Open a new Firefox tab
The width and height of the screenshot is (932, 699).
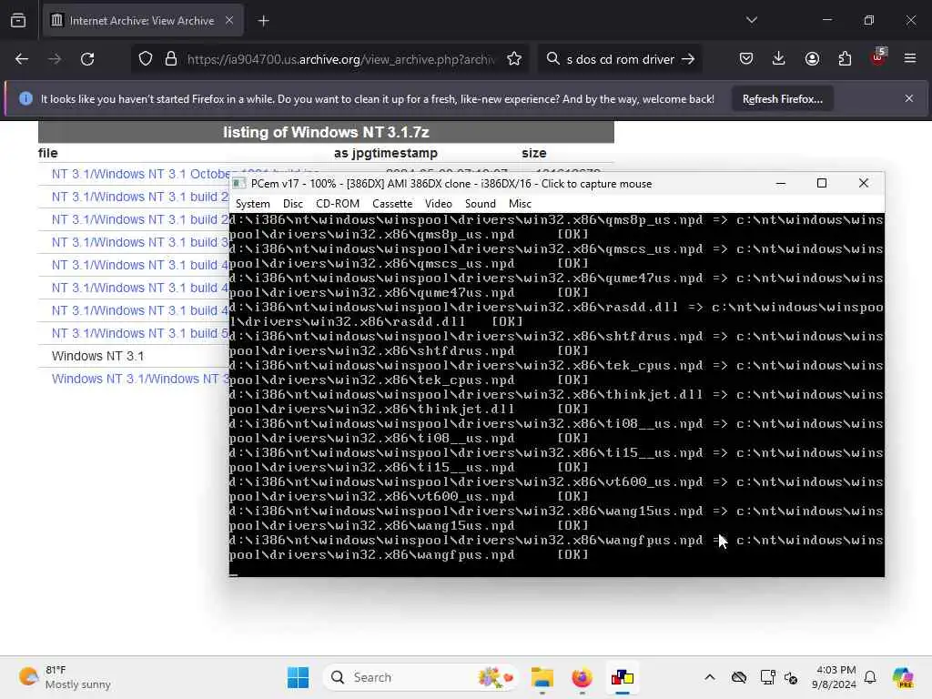263,21
